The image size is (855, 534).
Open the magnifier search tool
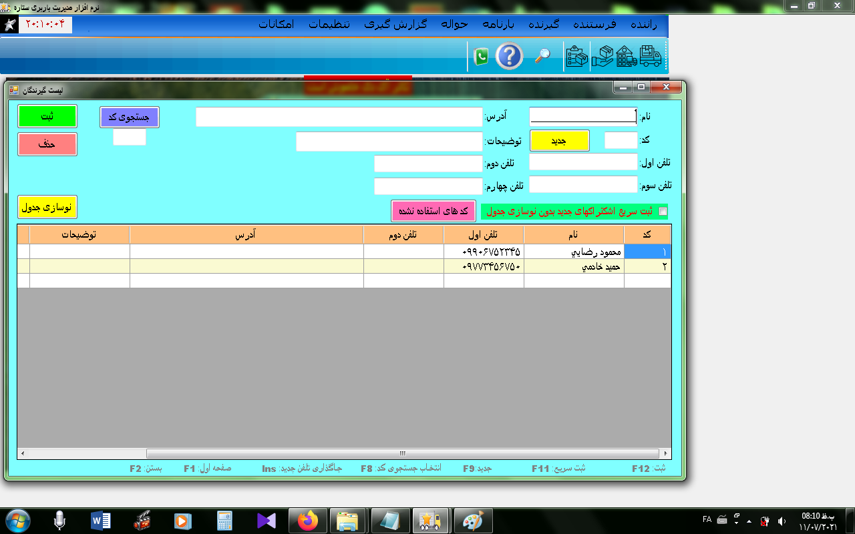[x=542, y=56]
